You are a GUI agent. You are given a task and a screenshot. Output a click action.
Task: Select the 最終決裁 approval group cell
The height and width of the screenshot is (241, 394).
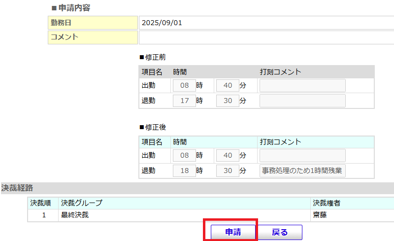pyautogui.click(x=75, y=215)
